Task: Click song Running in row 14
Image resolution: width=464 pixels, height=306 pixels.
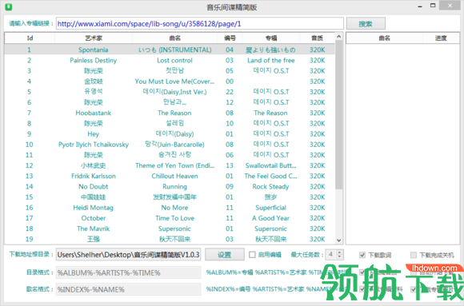Action: click(x=174, y=187)
